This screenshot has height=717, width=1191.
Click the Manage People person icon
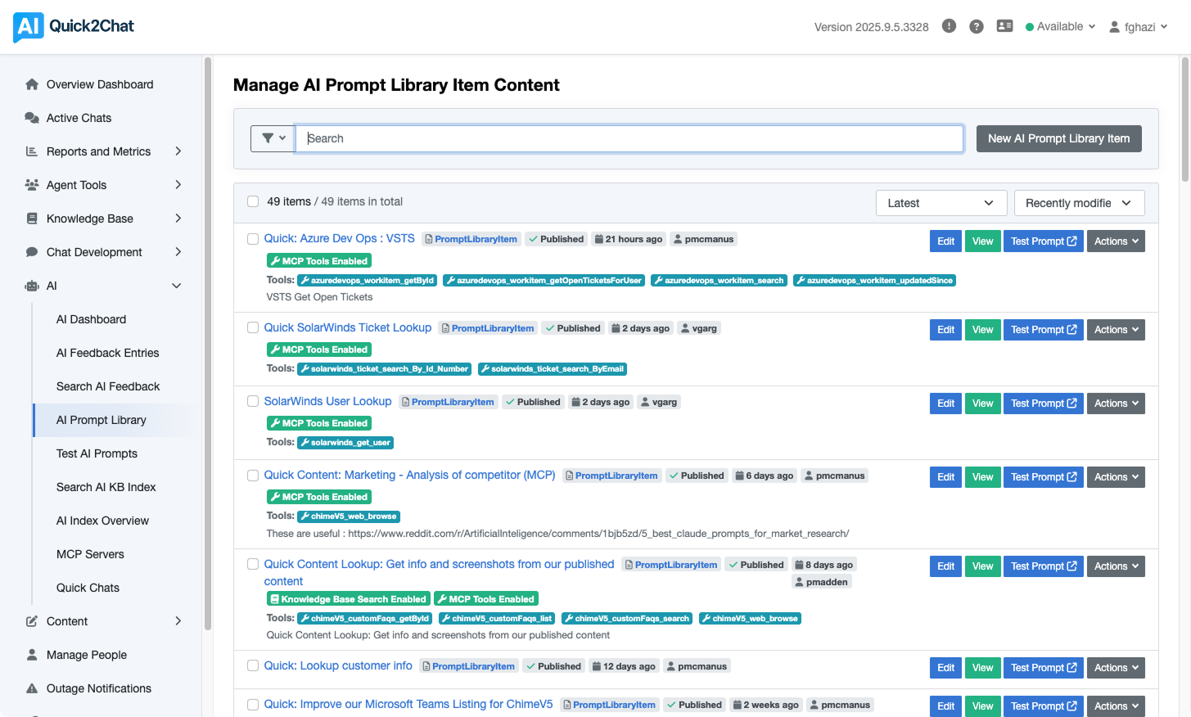[x=32, y=655]
